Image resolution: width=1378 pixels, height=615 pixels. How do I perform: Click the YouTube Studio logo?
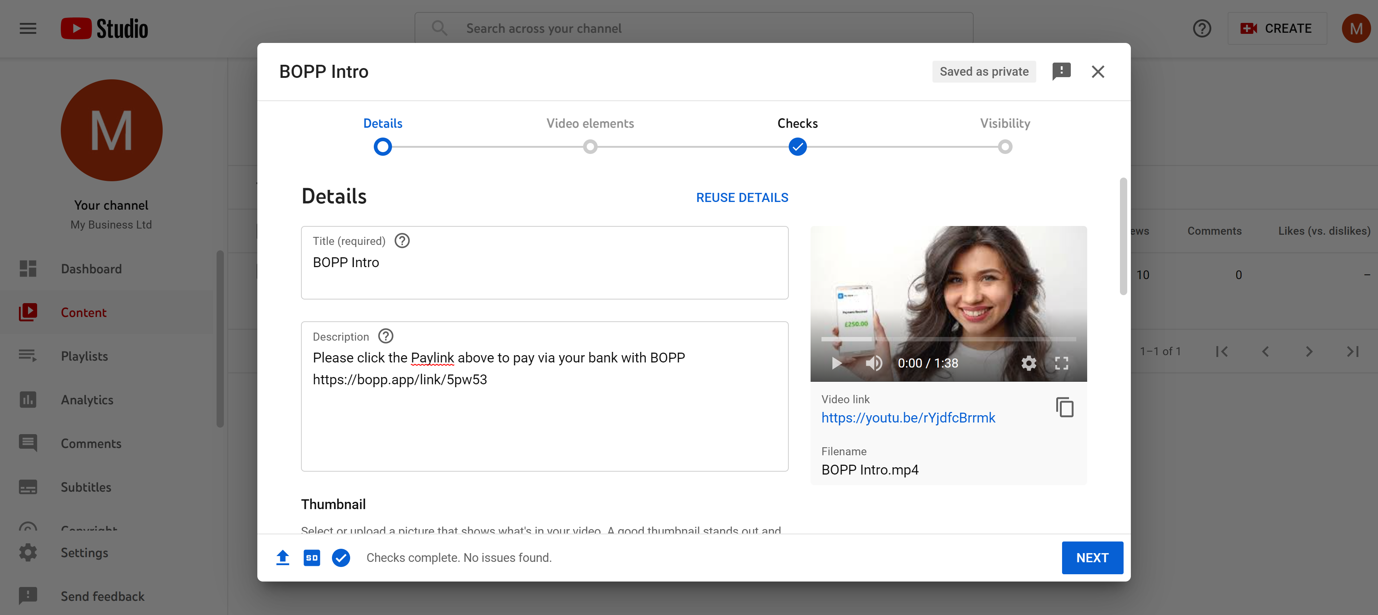(104, 28)
